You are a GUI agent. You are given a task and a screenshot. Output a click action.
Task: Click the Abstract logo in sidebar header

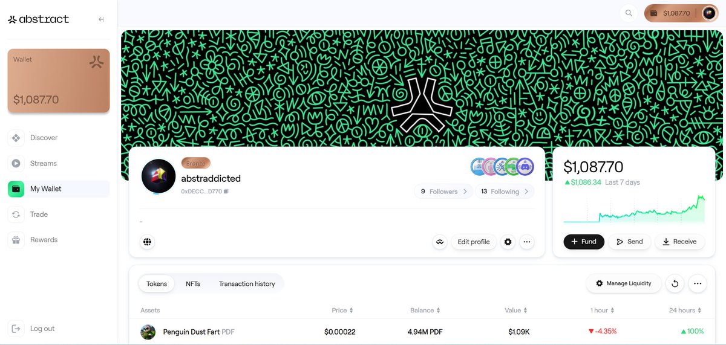coord(38,19)
